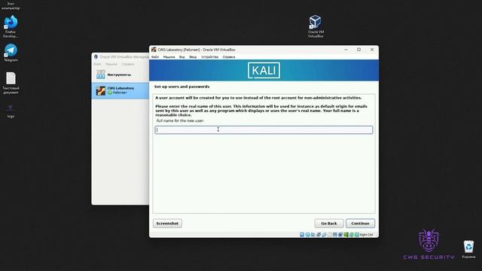Open Справка menu in VM window
This screenshot has width=482, height=271.
point(229,57)
